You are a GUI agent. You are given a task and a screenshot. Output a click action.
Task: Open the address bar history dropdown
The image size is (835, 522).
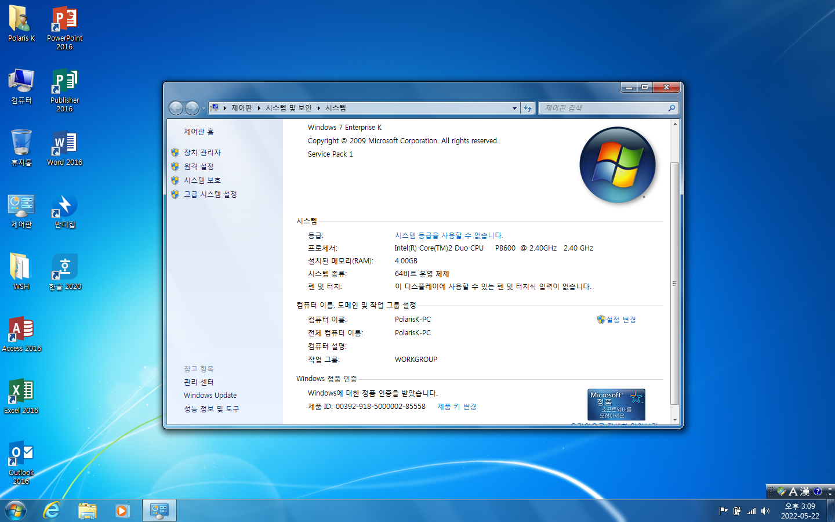pos(514,108)
